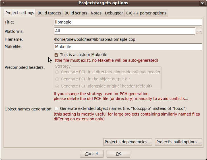Switch to the Debugger tab
207x160 pixels.
pyautogui.click(x=114, y=13)
